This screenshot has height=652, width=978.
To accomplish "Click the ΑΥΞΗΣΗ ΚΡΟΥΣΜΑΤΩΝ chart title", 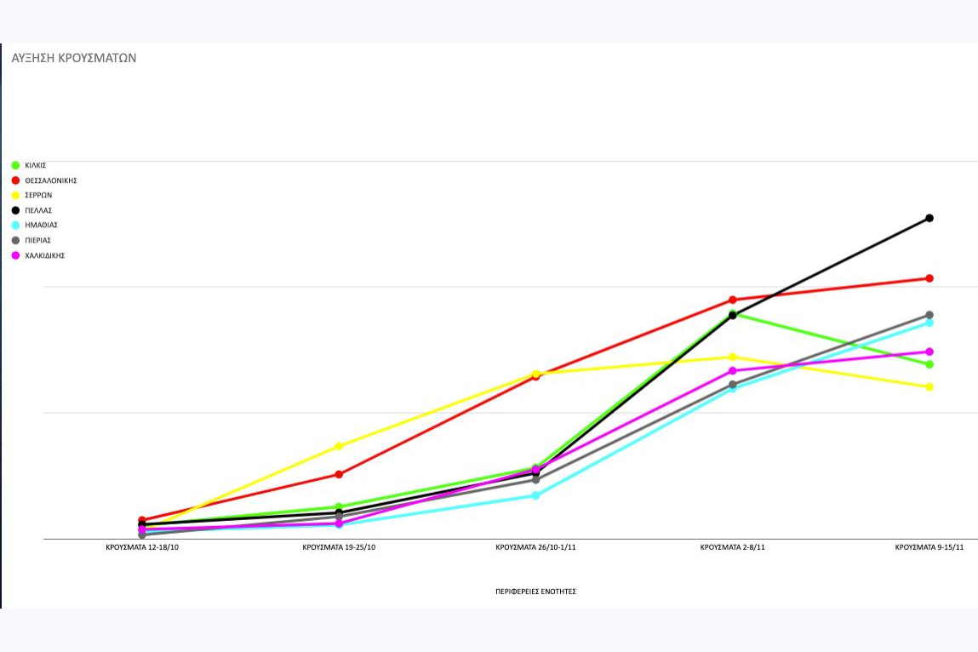I will click(x=74, y=59).
